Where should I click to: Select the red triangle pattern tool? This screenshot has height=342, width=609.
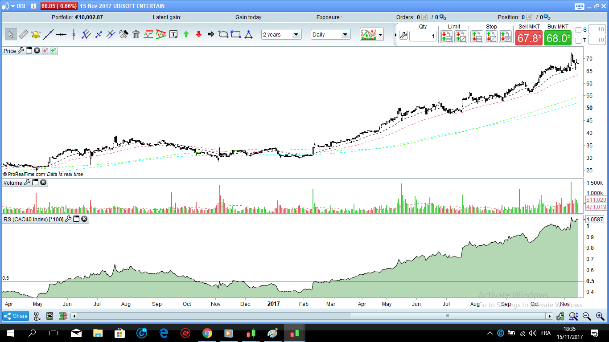[161, 34]
